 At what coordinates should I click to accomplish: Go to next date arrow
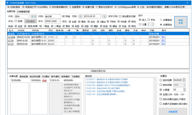point(104,16)
